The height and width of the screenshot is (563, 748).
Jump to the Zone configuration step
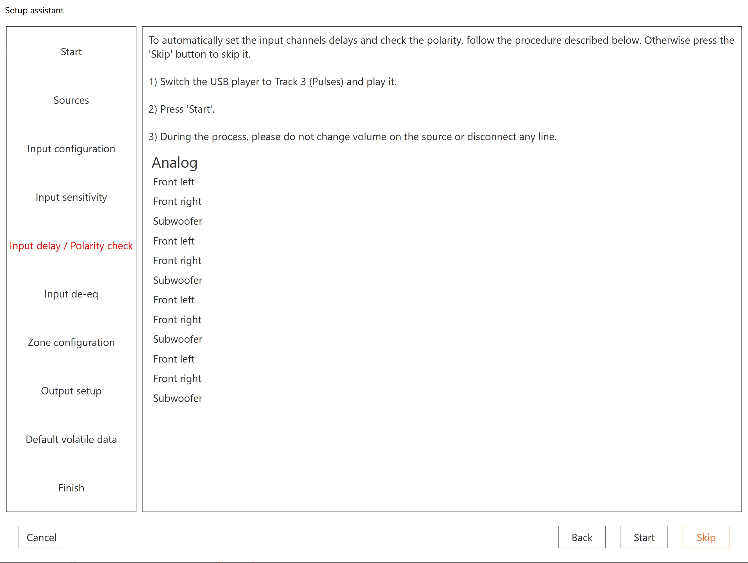(x=71, y=342)
